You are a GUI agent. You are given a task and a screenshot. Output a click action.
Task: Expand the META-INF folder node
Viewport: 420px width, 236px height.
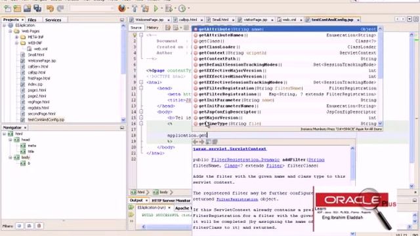16,37
